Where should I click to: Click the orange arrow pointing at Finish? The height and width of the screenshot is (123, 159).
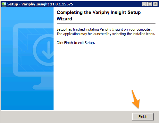pos(136,99)
